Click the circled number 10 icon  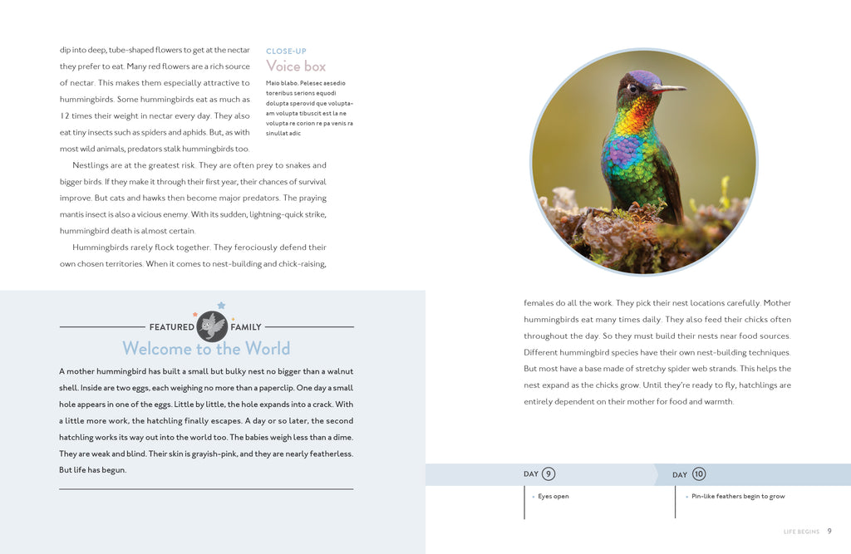pos(699,474)
